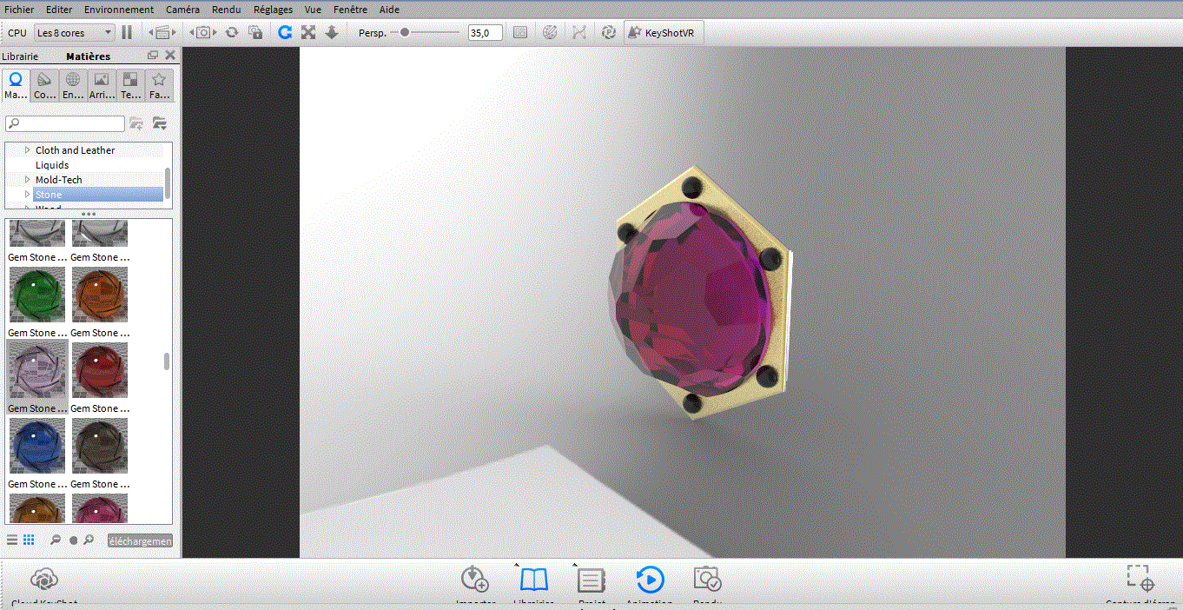1183x610 pixels.
Task: Click the perspective value field 35,0
Action: coord(486,32)
